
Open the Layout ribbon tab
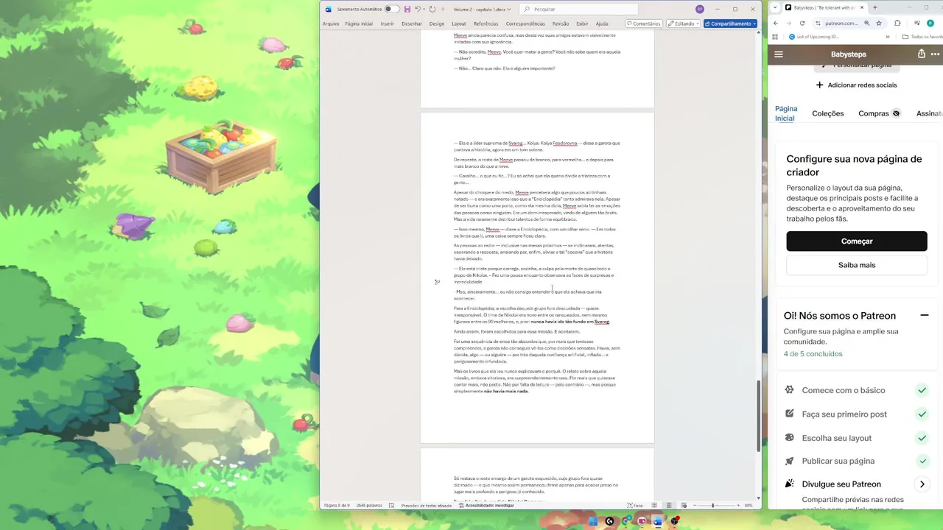pos(458,24)
